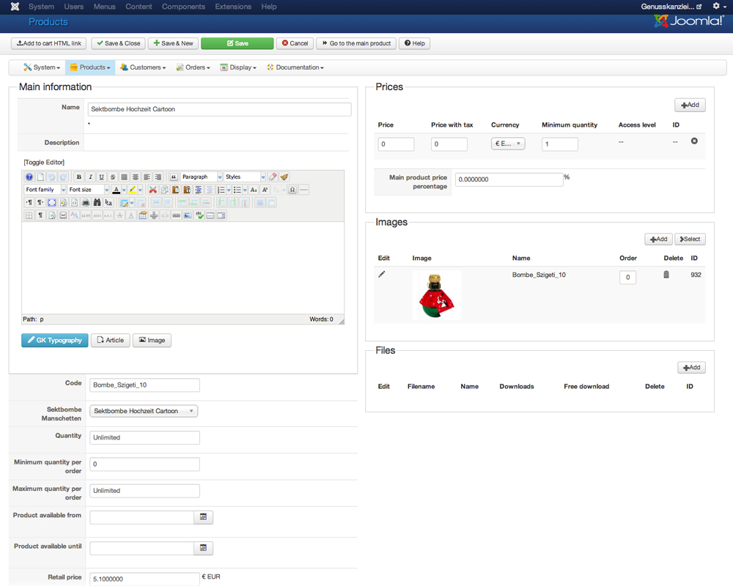The height and width of the screenshot is (586, 733).
Task: Click the editor help icon
Action: click(x=29, y=177)
